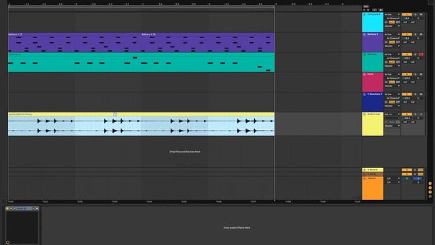Select the yellow audio clip title bar
The height and width of the screenshot is (245, 435).
pos(141,114)
